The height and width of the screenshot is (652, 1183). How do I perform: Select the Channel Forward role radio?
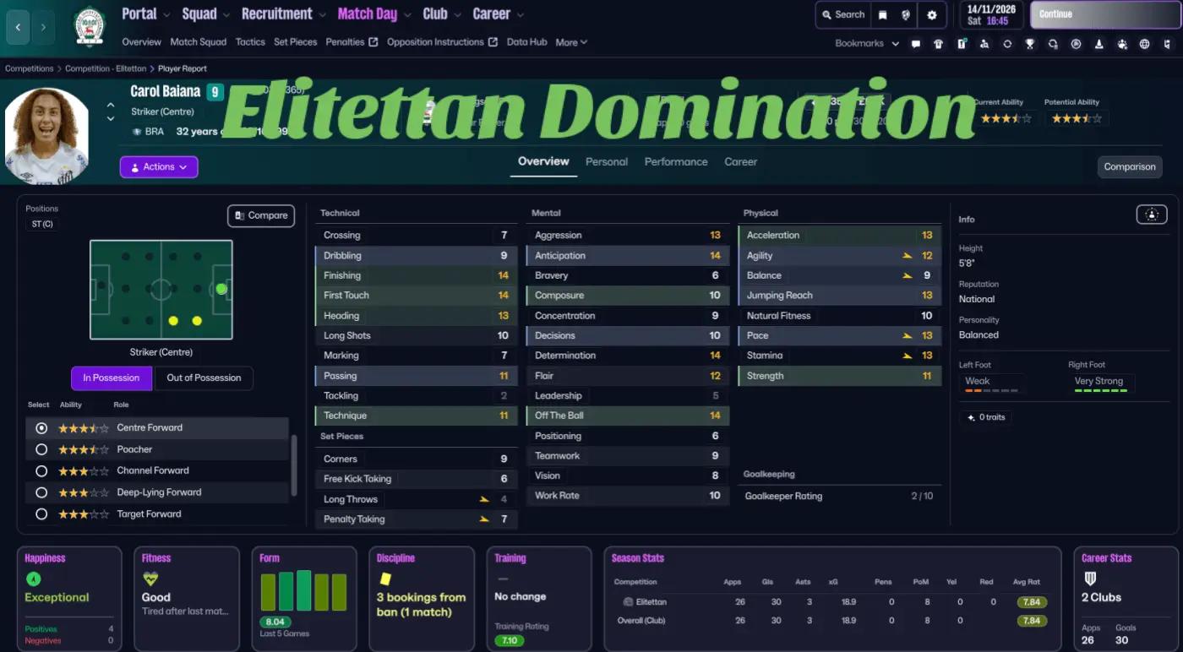coord(41,470)
